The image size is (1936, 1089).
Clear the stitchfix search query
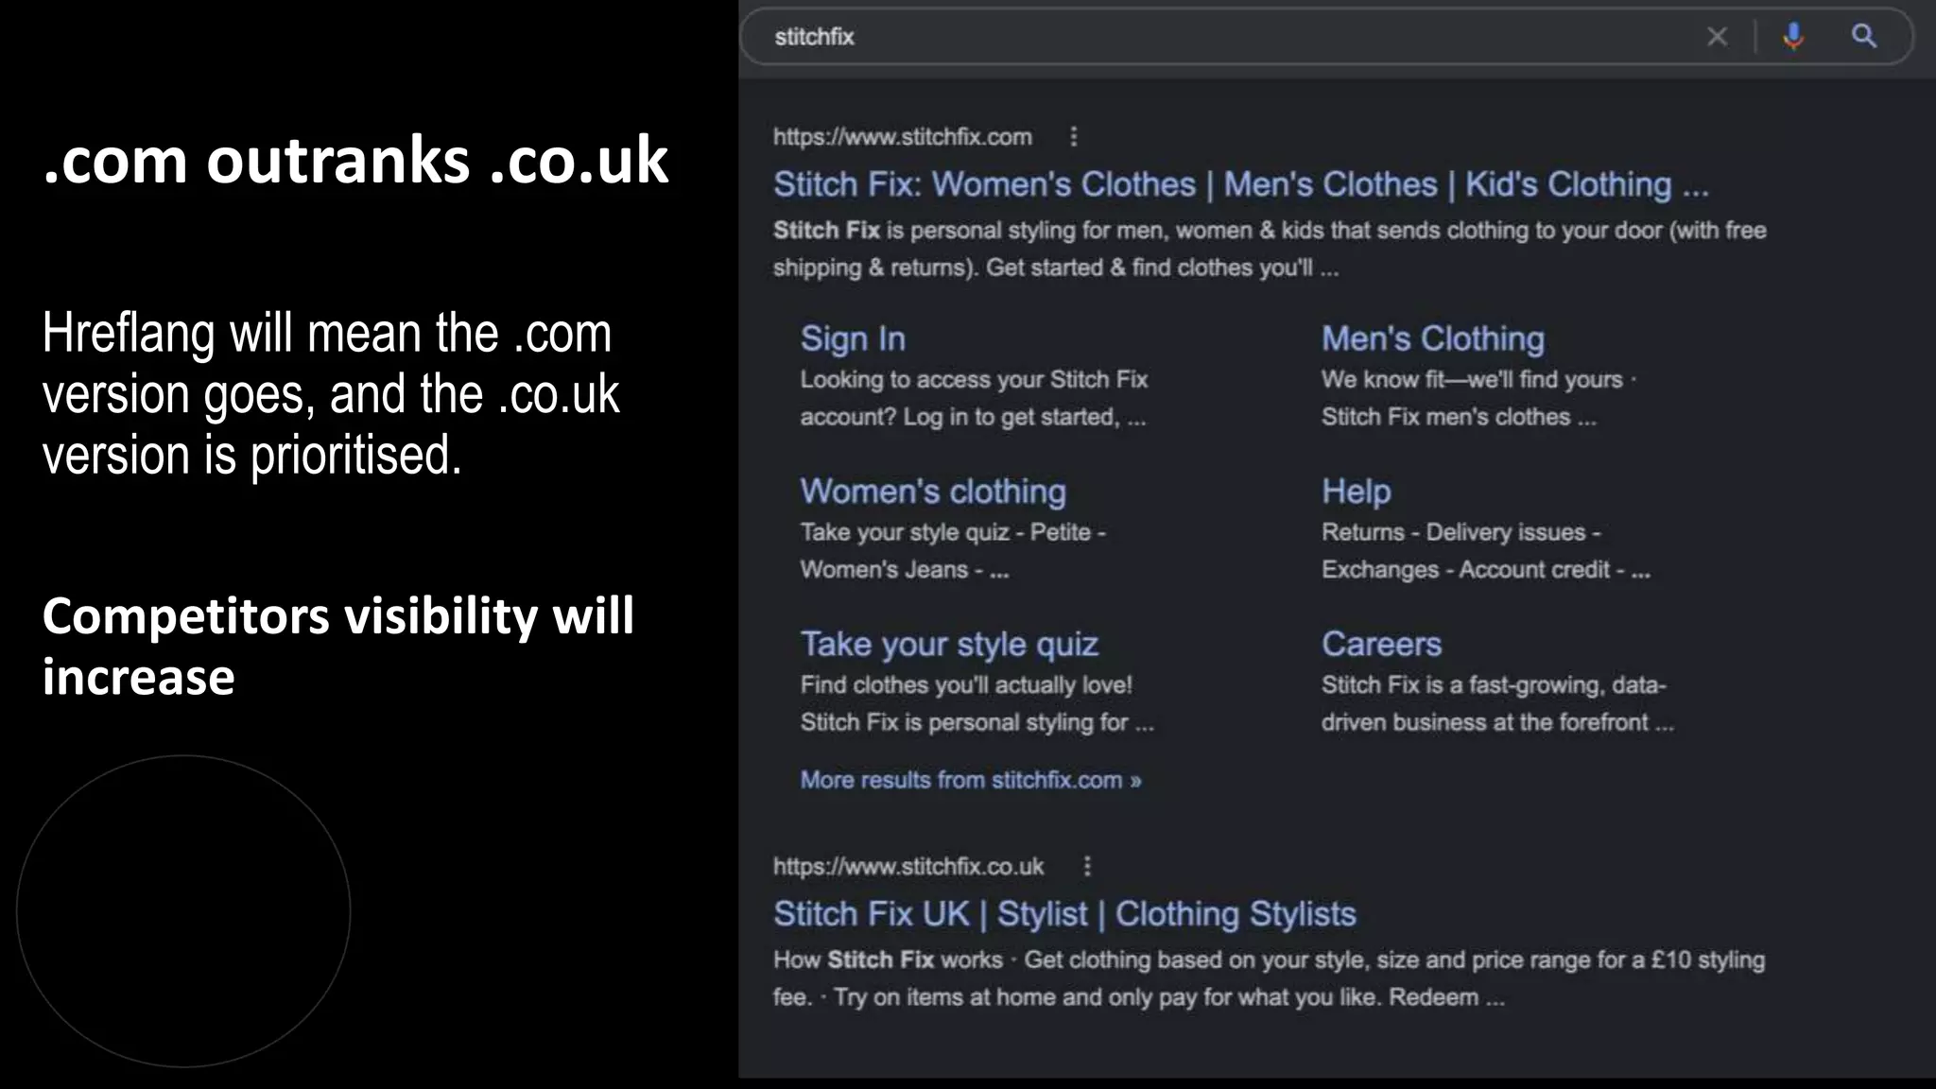click(x=1717, y=37)
